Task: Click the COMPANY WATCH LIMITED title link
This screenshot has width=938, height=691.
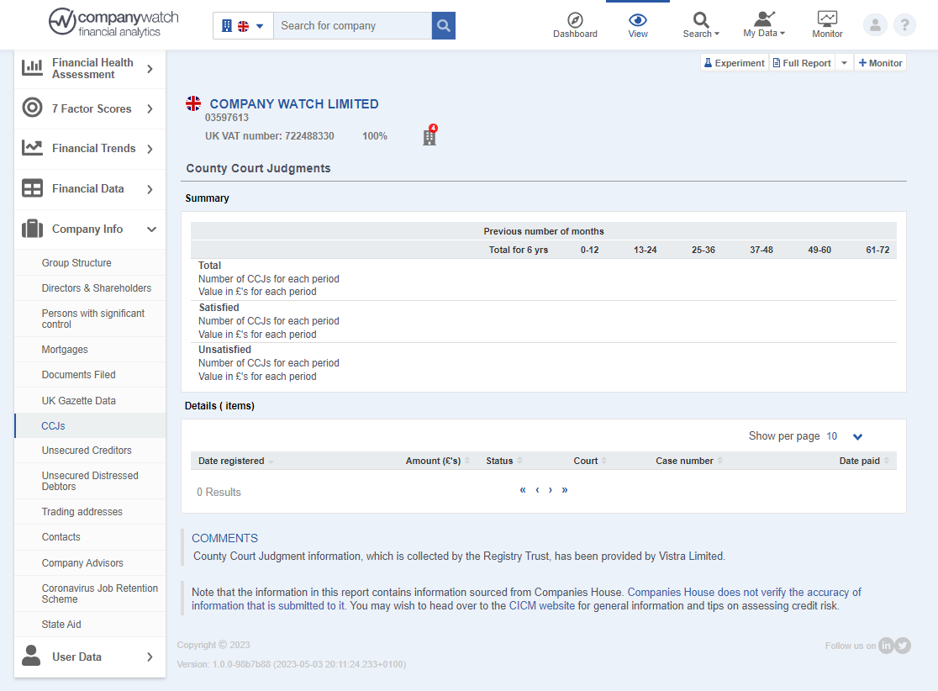Action: (293, 104)
